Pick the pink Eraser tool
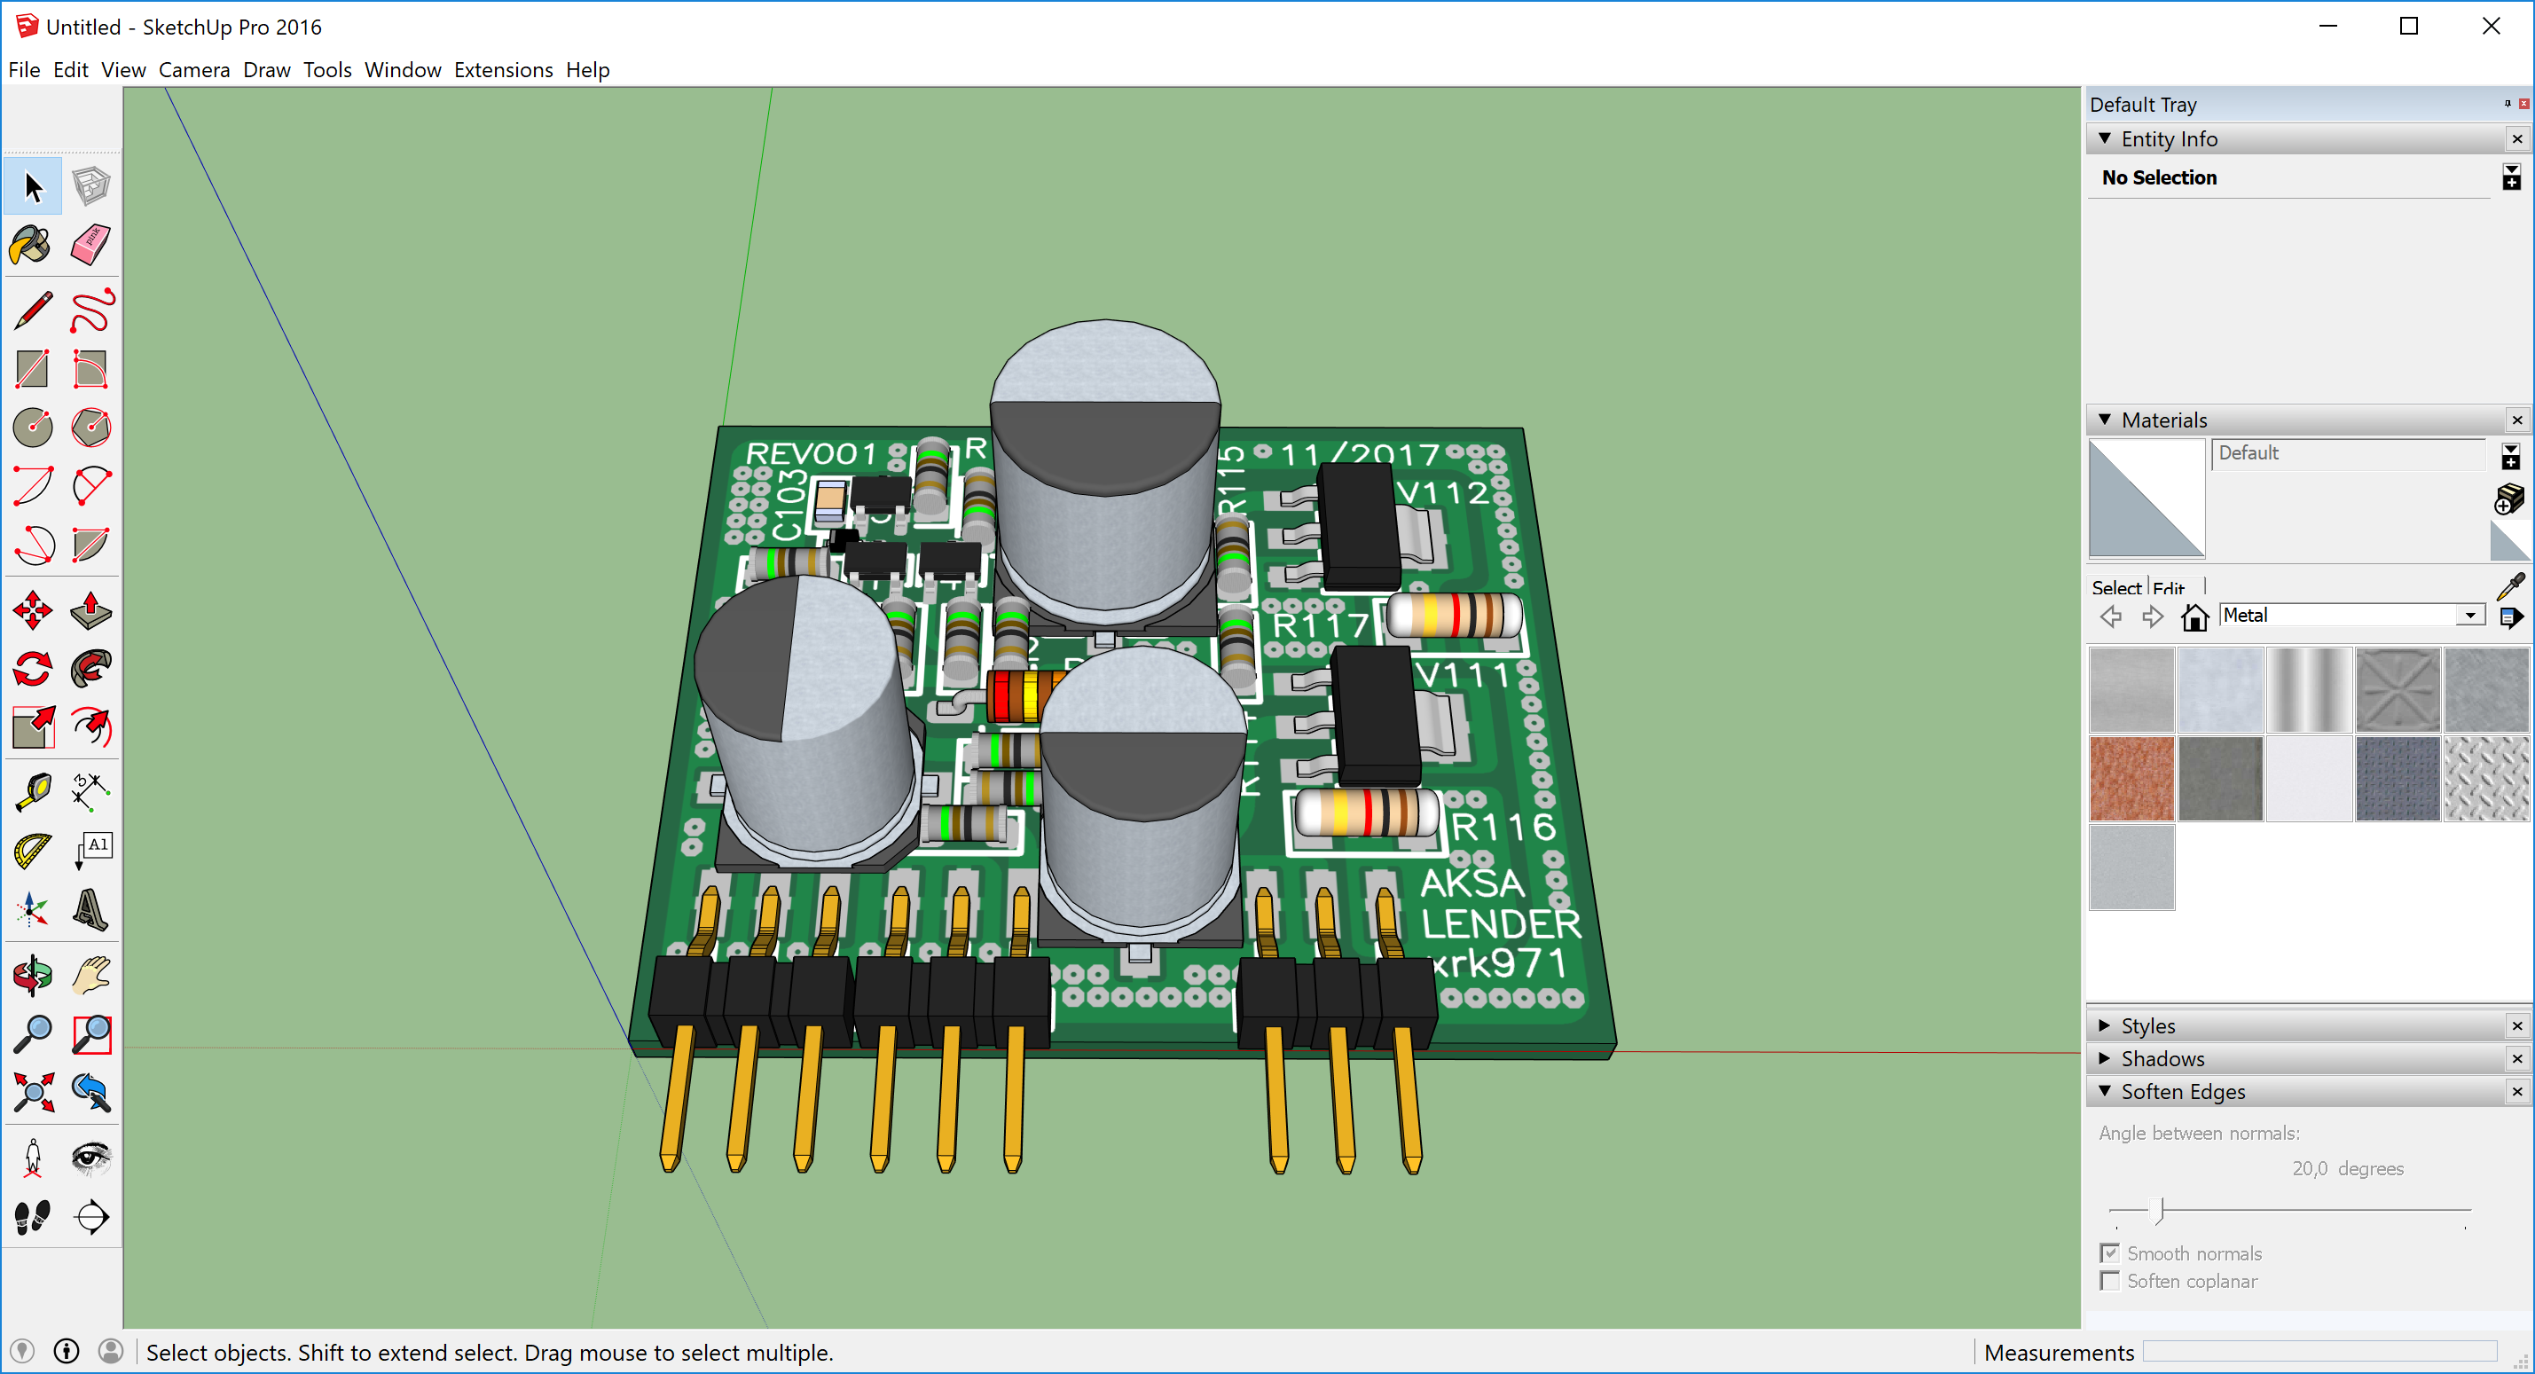Screen dimensions: 2535x1374 pos(90,245)
